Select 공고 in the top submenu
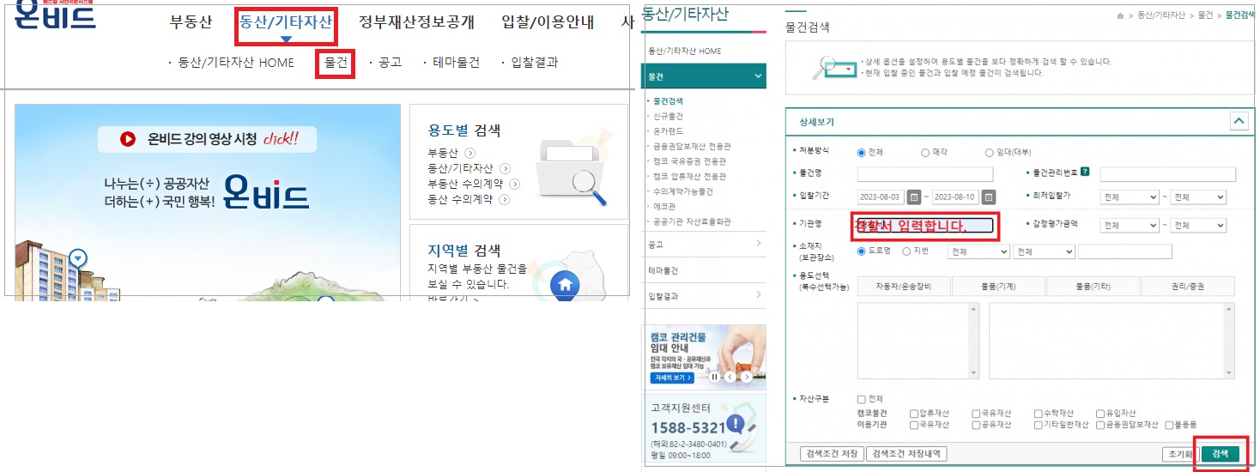 (390, 63)
